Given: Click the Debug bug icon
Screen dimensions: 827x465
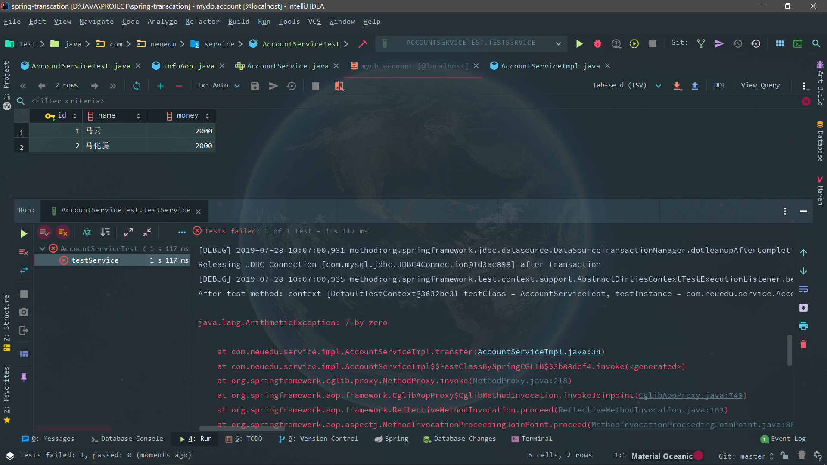Looking at the screenshot, I should [x=597, y=43].
